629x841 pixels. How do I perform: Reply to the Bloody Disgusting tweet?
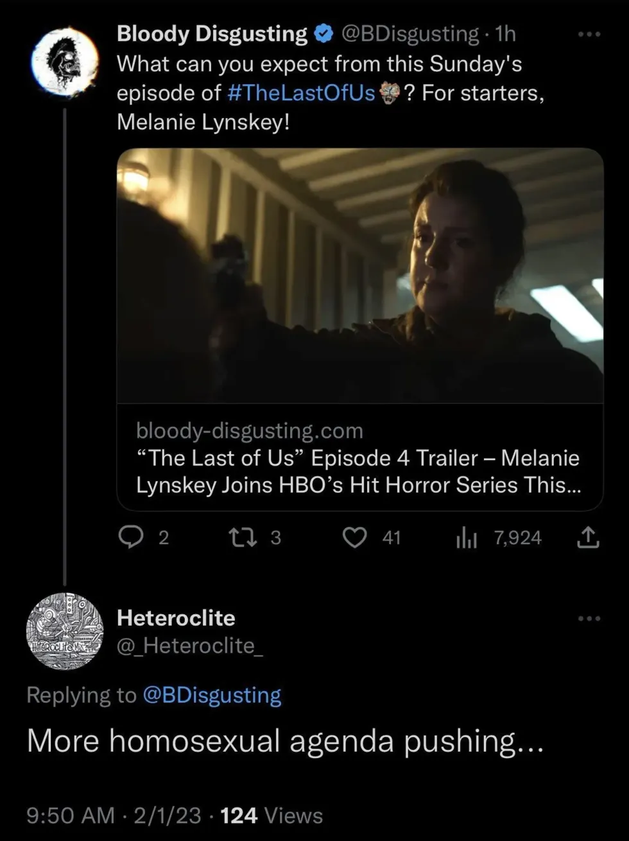point(132,537)
